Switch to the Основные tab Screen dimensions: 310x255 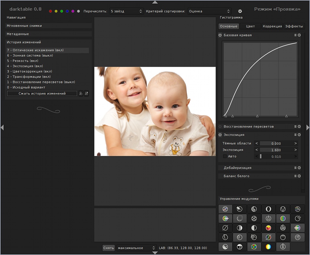[228, 26]
